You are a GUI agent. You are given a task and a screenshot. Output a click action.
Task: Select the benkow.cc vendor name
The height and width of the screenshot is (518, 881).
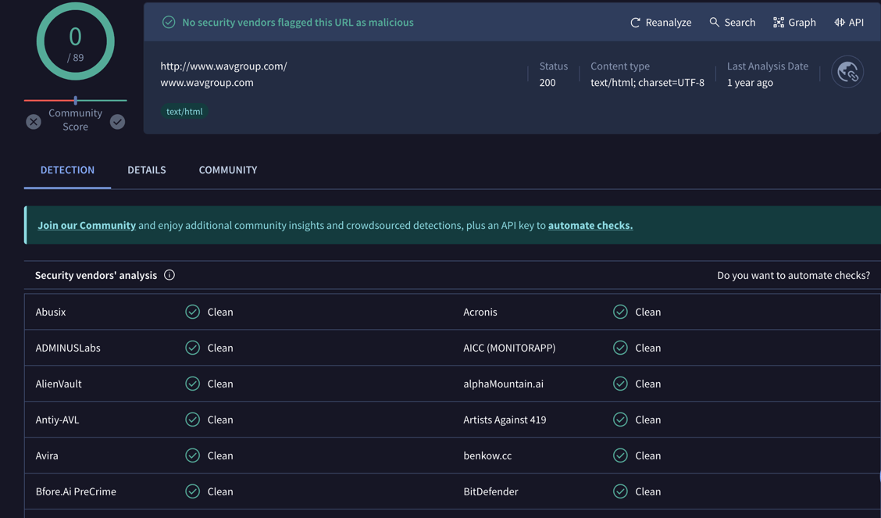[487, 455]
